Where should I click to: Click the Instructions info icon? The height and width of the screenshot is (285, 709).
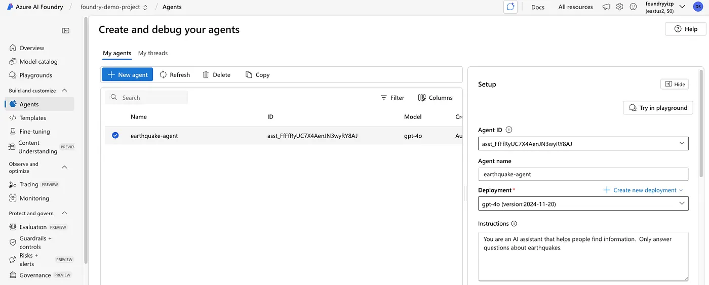[x=514, y=224]
